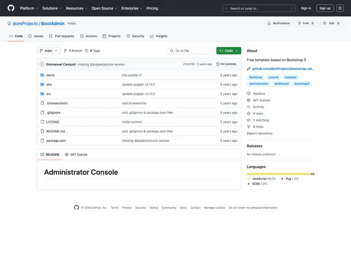Fork the repository

[306, 23]
